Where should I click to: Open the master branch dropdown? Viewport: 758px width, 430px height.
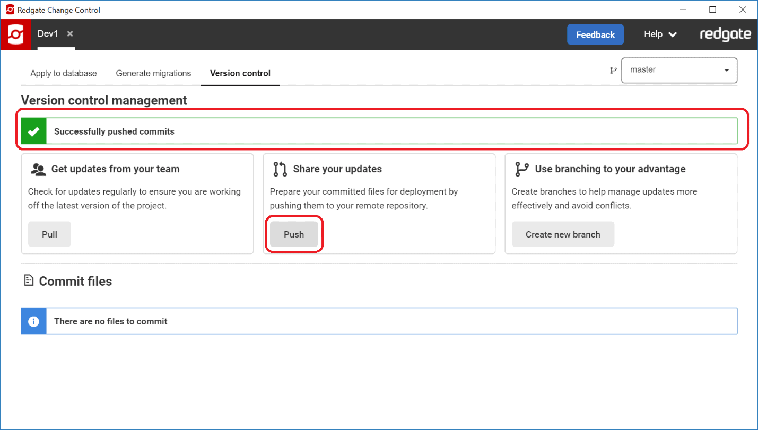679,70
